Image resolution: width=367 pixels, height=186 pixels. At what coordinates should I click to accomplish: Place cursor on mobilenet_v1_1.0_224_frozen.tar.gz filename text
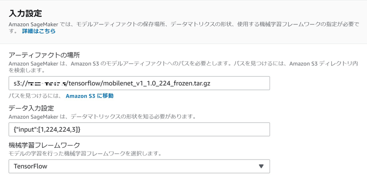pos(157,83)
